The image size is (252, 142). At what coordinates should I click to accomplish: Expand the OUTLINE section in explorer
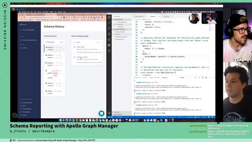(122, 112)
